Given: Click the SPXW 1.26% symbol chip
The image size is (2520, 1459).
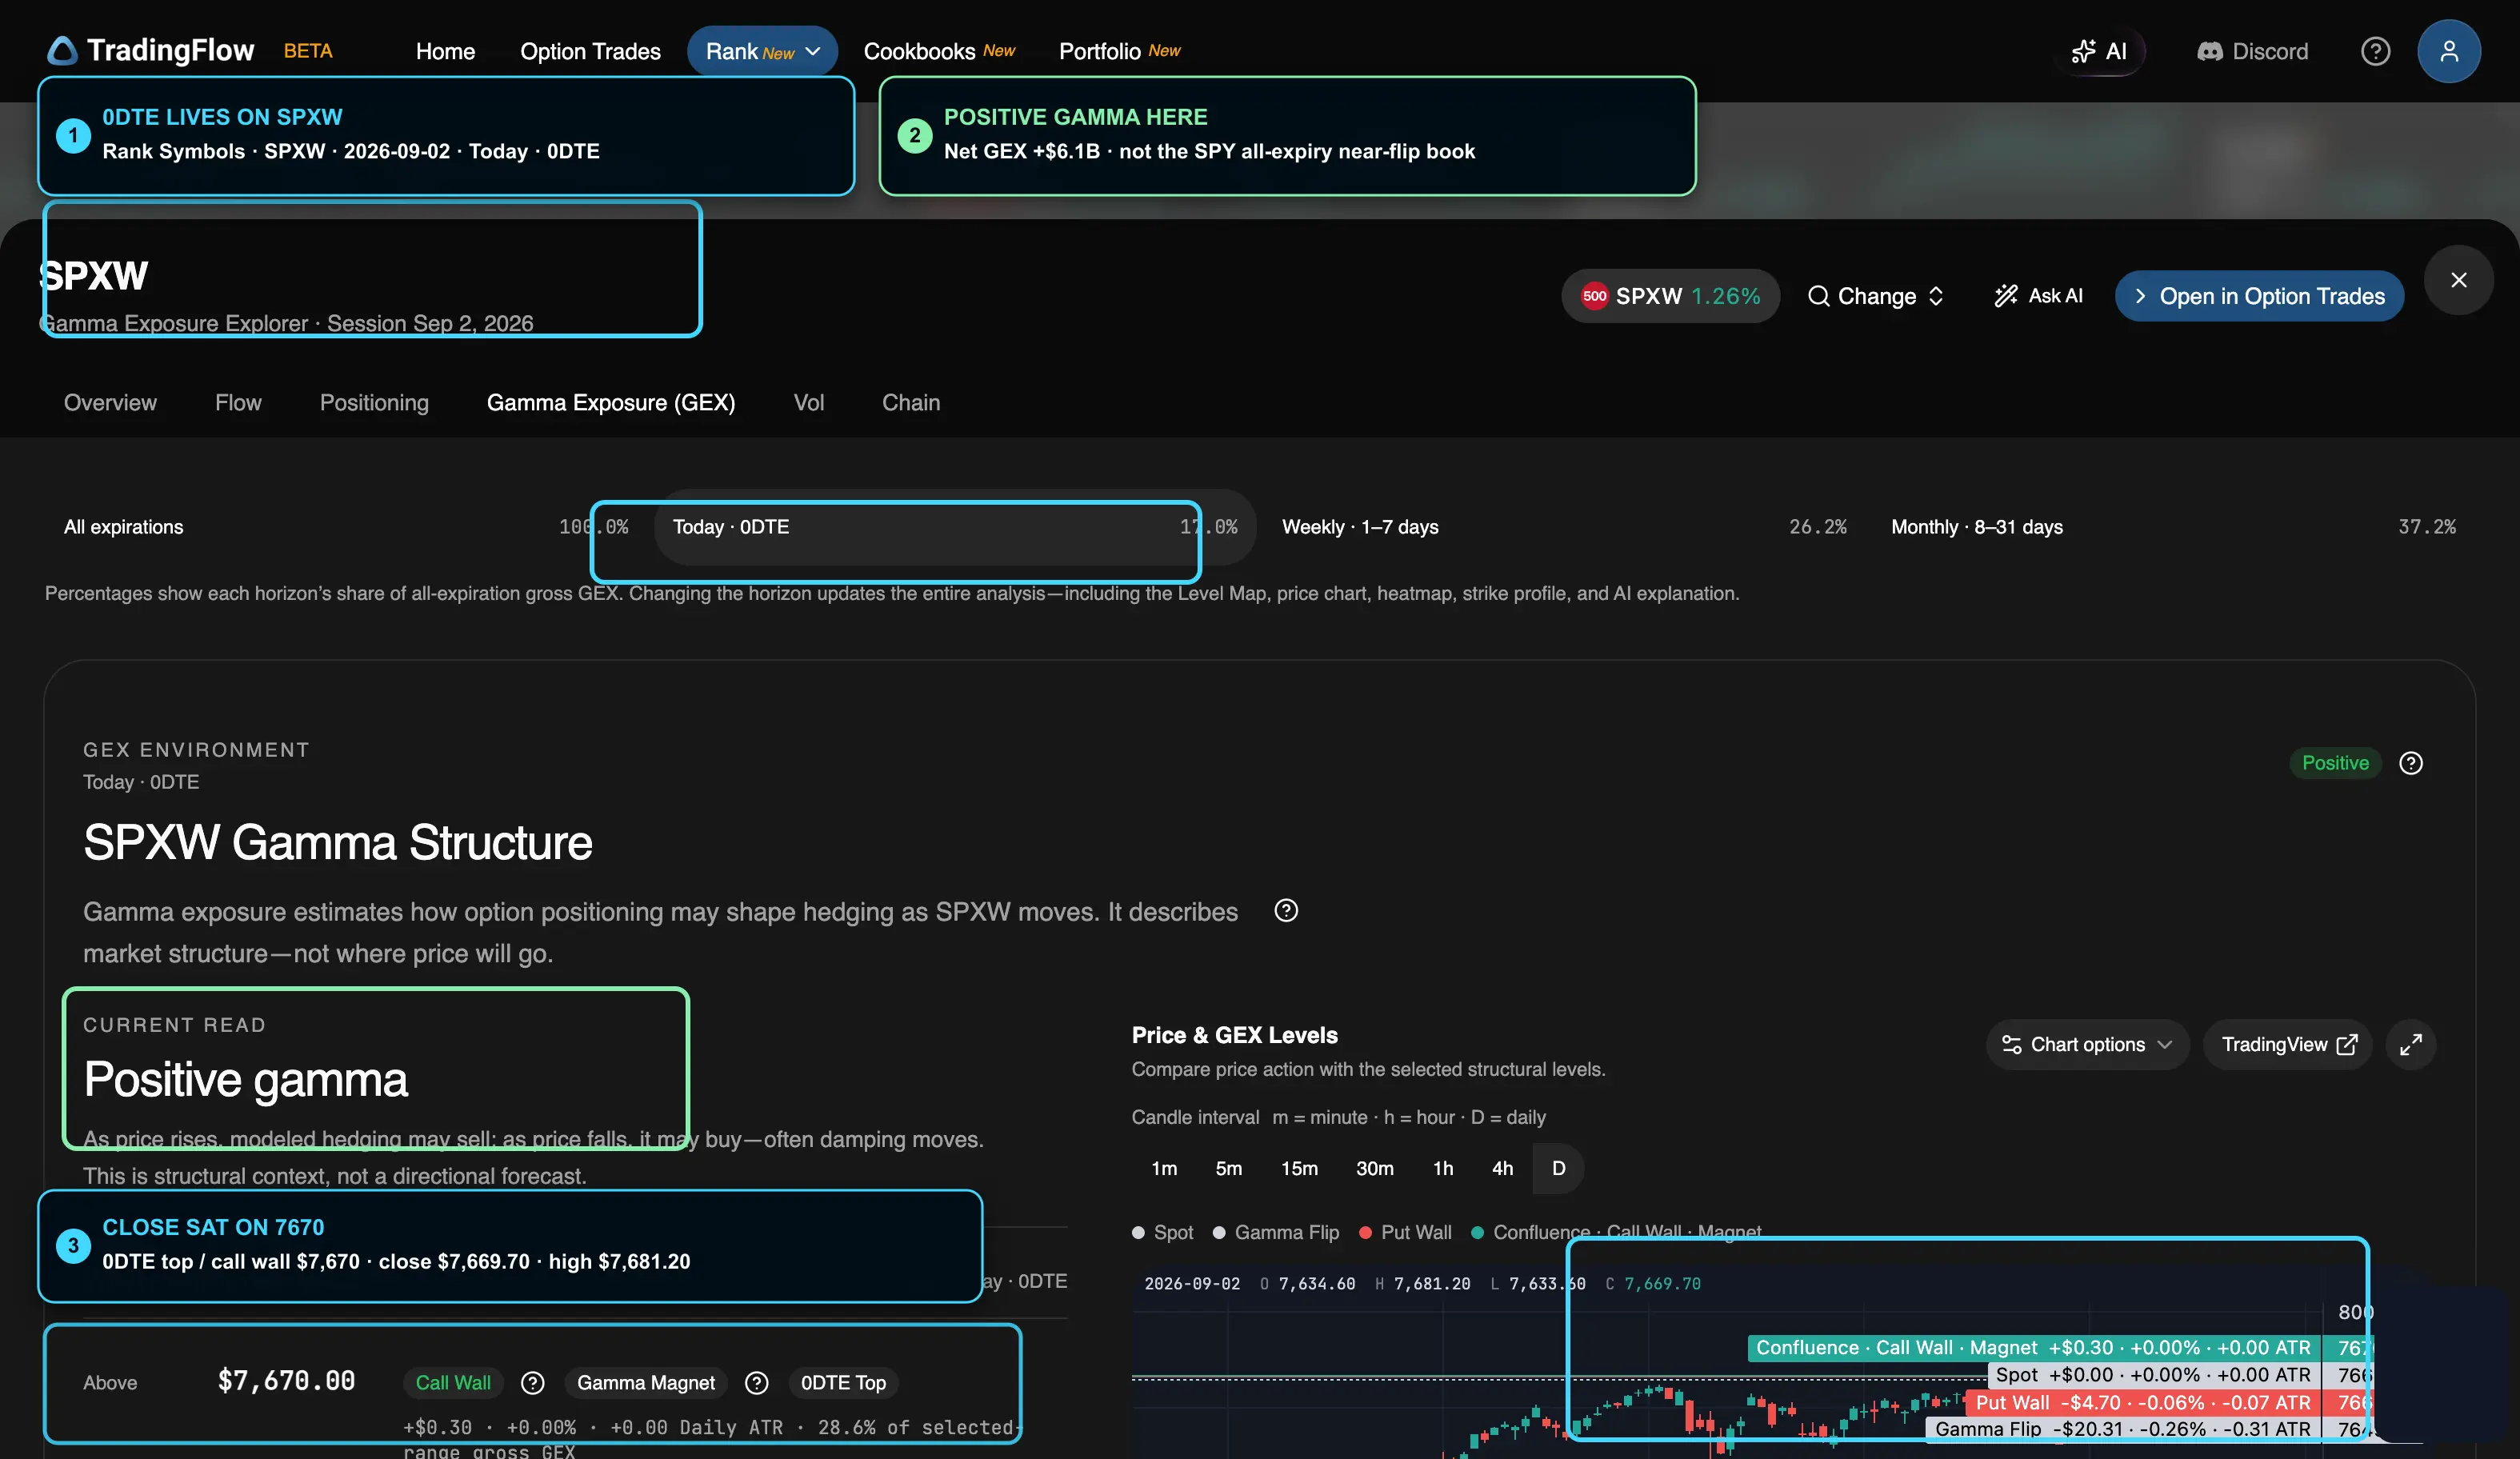Looking at the screenshot, I should 1670,296.
